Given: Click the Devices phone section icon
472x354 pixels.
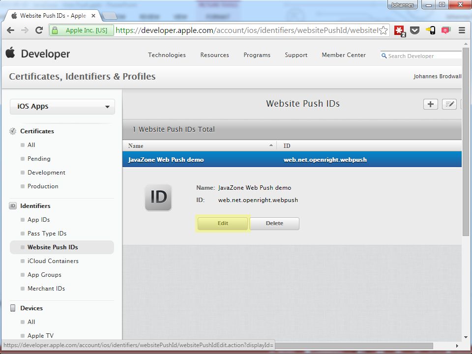Looking at the screenshot, I should (x=13, y=308).
